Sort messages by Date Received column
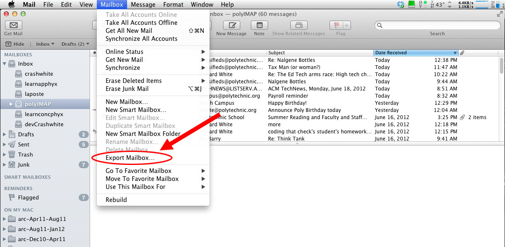The height and width of the screenshot is (247, 505). tap(416, 53)
